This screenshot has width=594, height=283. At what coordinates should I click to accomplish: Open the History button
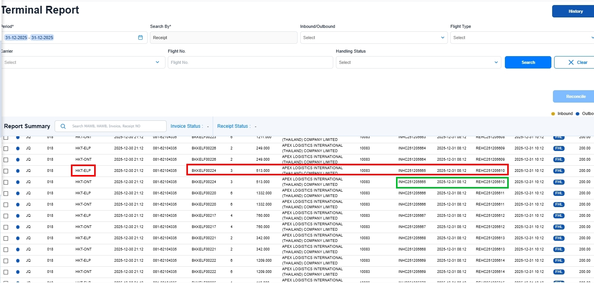pyautogui.click(x=575, y=11)
